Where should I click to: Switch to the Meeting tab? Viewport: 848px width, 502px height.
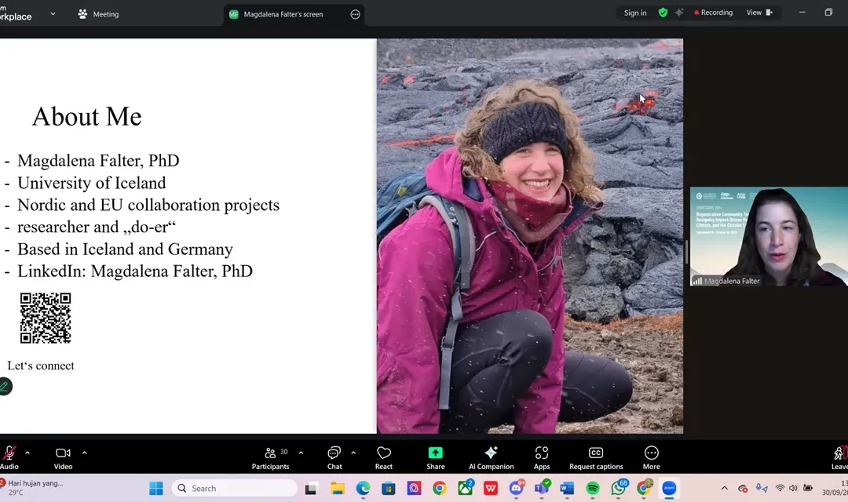point(98,13)
